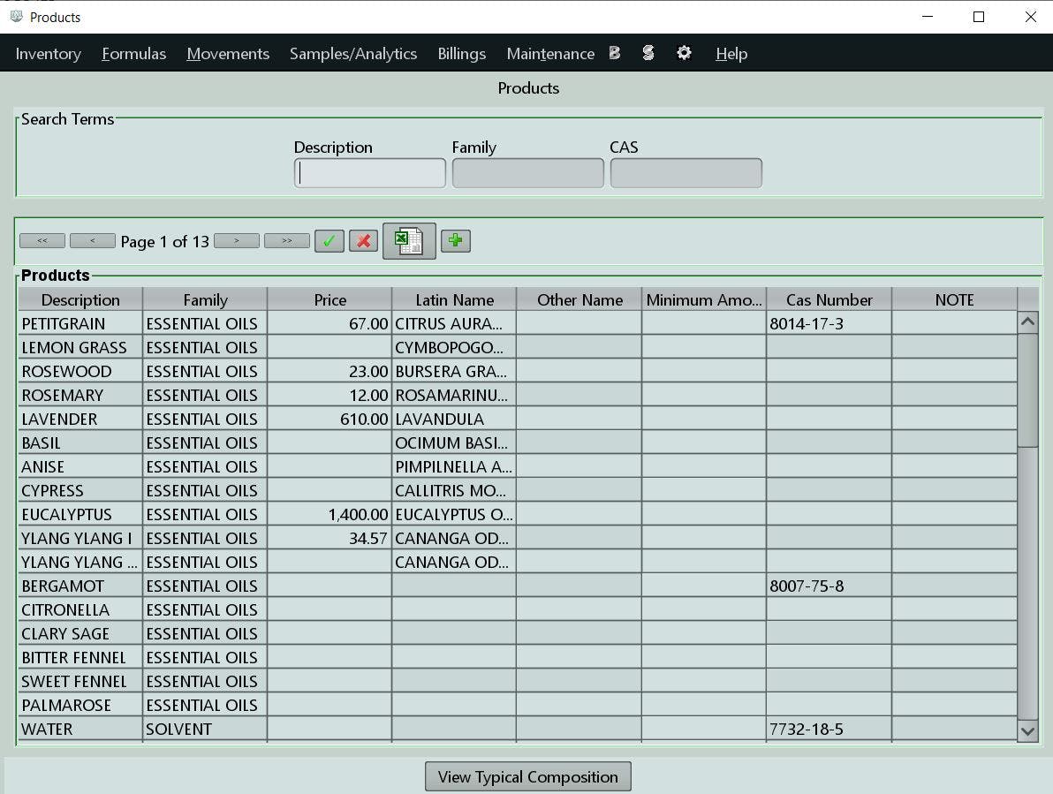Click the Cas Number column header
Viewport: 1053px width, 794px height.
[x=830, y=299]
